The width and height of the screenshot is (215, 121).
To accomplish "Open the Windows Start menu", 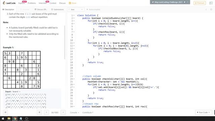I will 3,119.
